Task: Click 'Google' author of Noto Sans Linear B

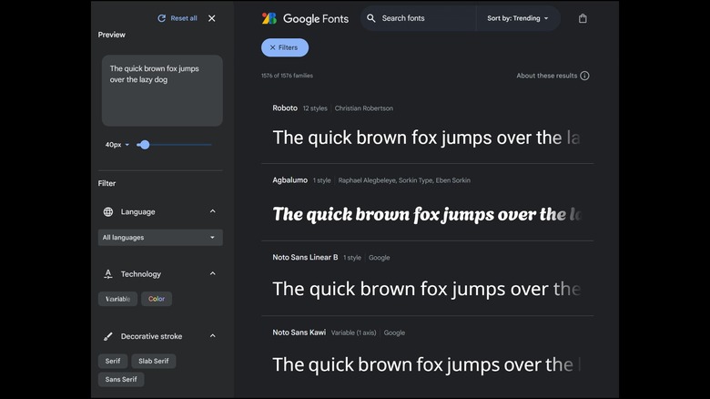Action: [x=379, y=258]
